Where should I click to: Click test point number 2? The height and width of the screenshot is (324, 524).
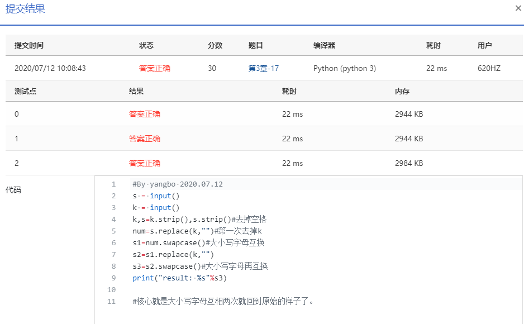click(x=17, y=163)
